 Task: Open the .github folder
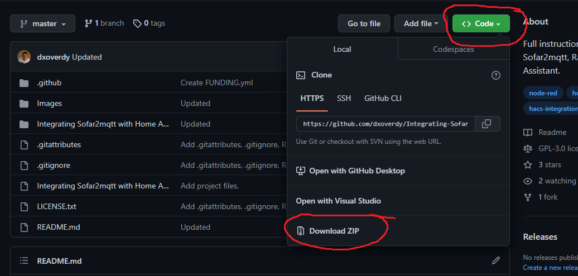(49, 83)
